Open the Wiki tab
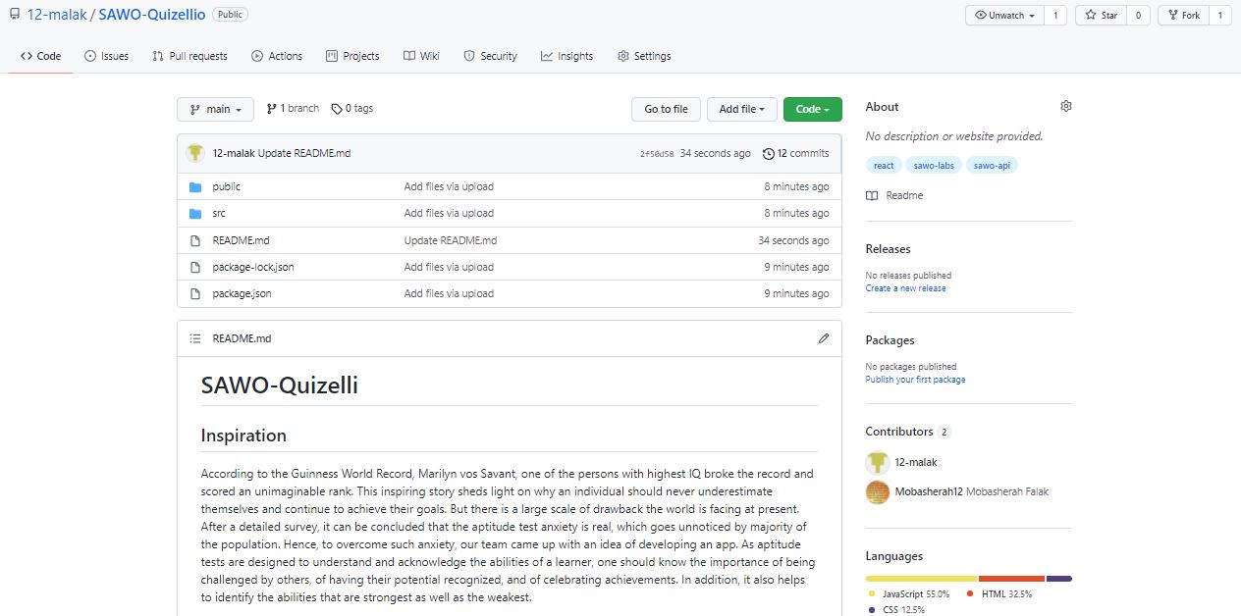The height and width of the screenshot is (616, 1241). point(421,56)
